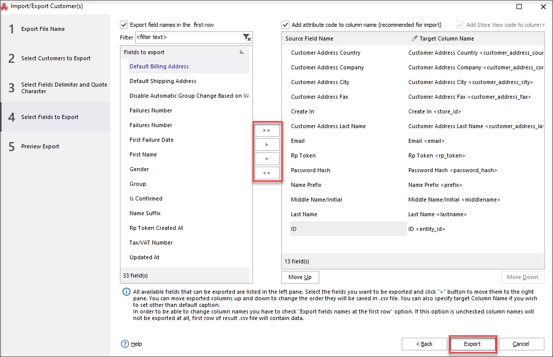Clear the filter with the funnel icon
Viewport: 553px width, 357px height.
pos(247,37)
